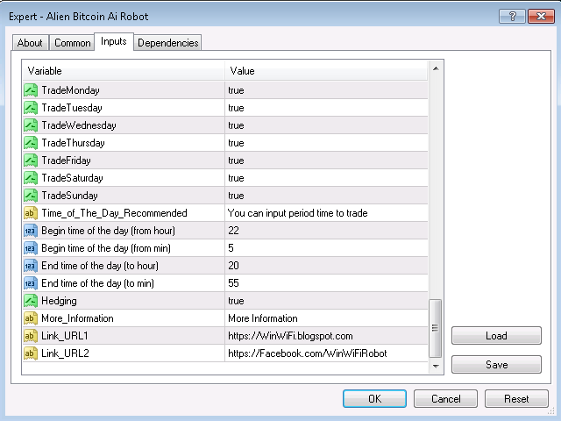Select the string icon of Time_of_The_Day_Recommended
The height and width of the screenshot is (421, 561).
click(31, 213)
